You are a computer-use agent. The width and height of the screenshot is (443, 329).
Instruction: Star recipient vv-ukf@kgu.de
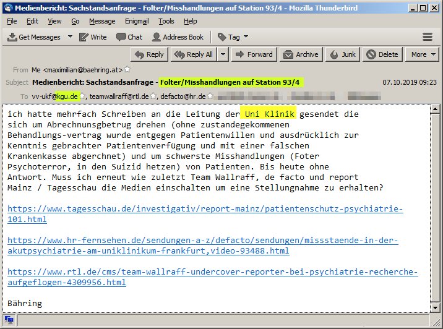82,96
